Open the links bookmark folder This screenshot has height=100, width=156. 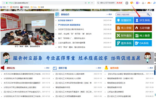click(34, 7)
